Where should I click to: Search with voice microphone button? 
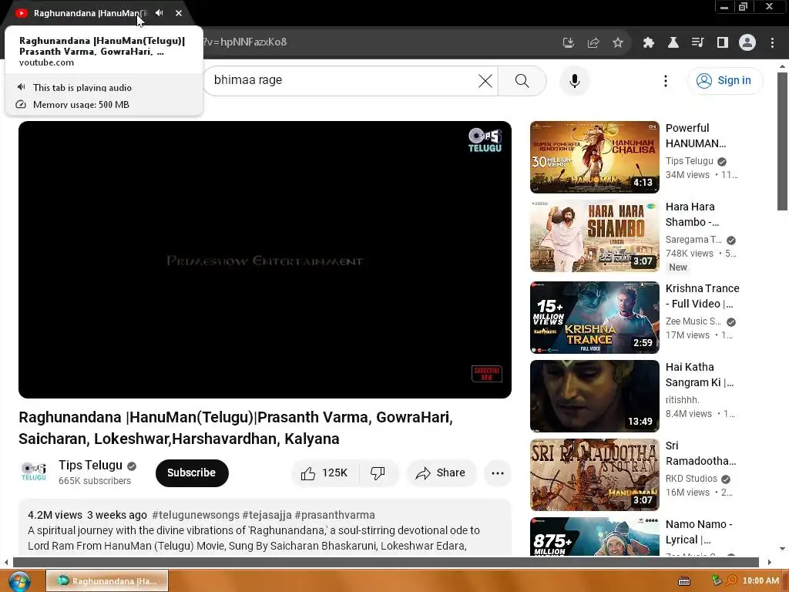(574, 80)
